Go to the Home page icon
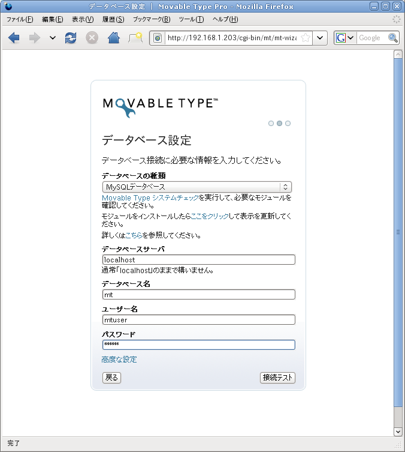405x452 pixels. click(114, 38)
